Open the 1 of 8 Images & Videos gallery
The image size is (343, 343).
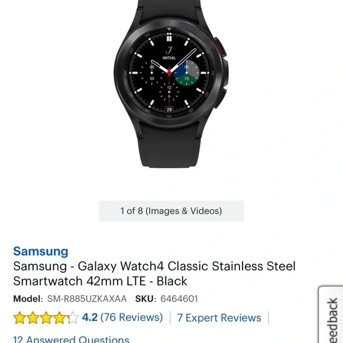171,211
